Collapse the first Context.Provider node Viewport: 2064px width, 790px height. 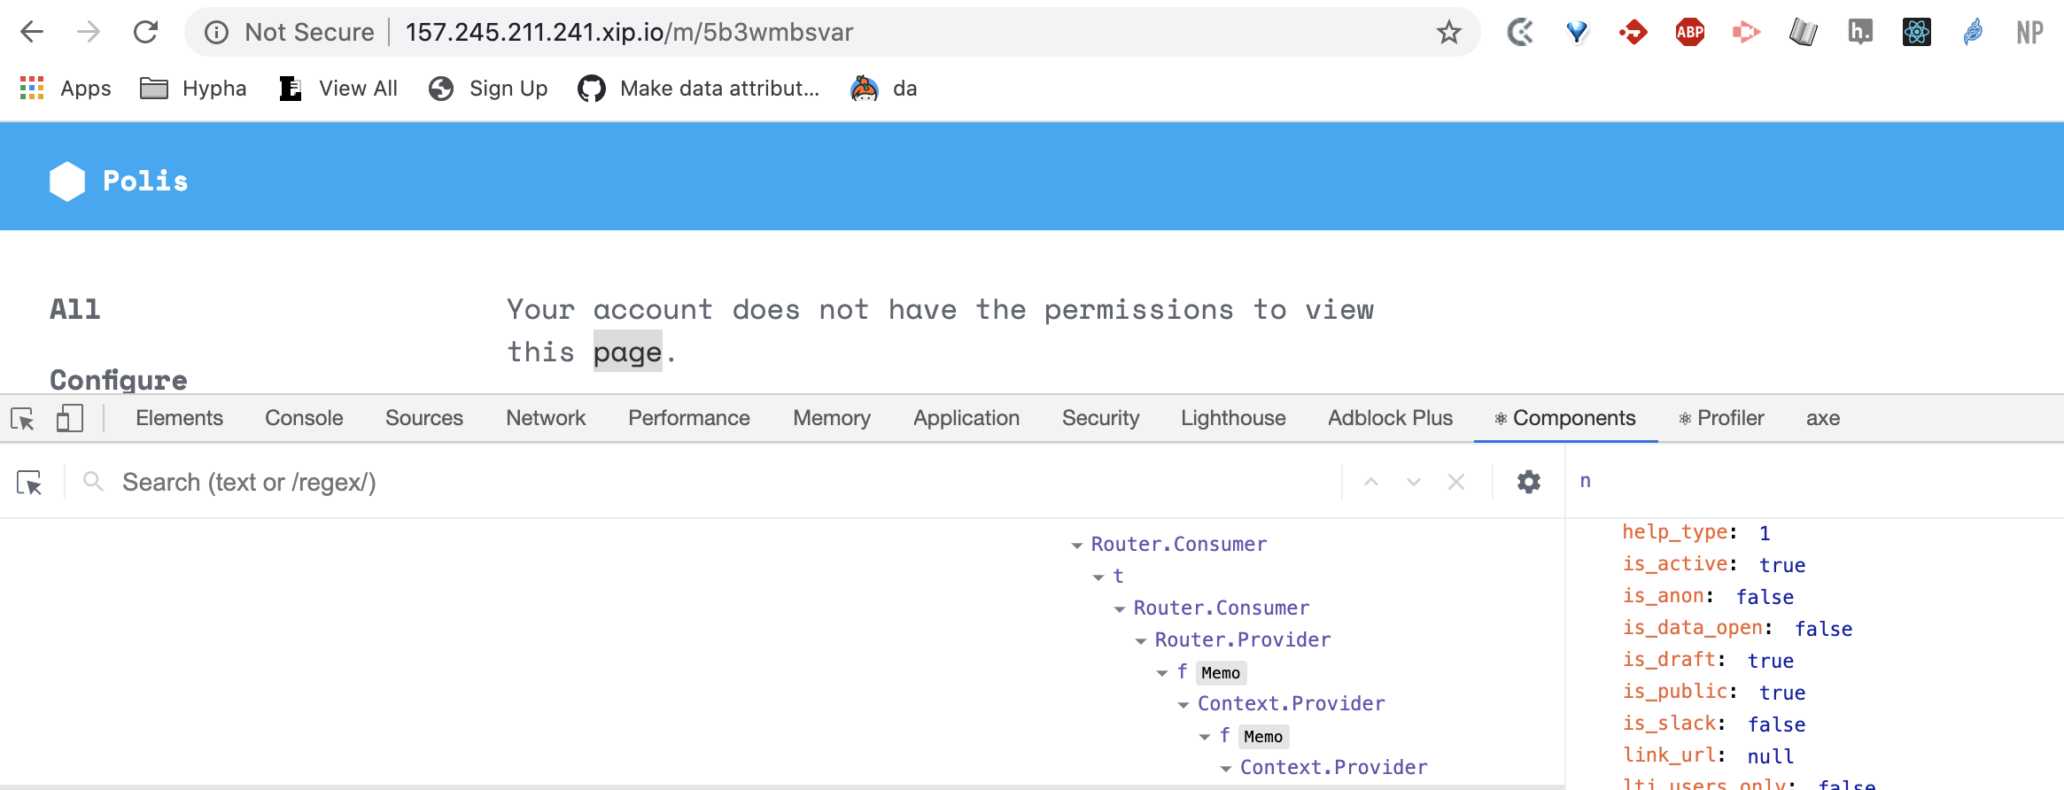click(1183, 705)
